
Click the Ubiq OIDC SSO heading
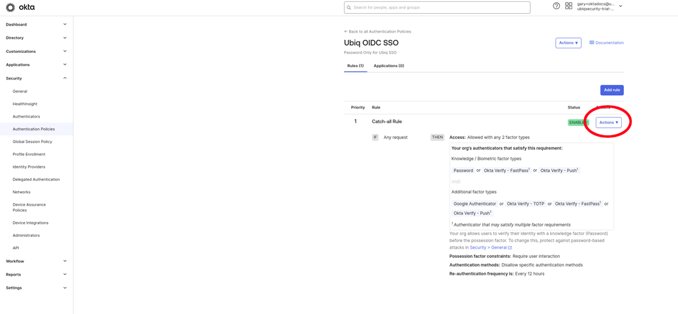(371, 43)
